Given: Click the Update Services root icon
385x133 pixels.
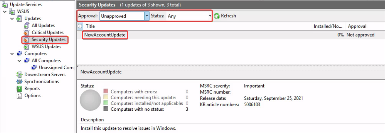Looking at the screenshot, I should pos(5,5).
